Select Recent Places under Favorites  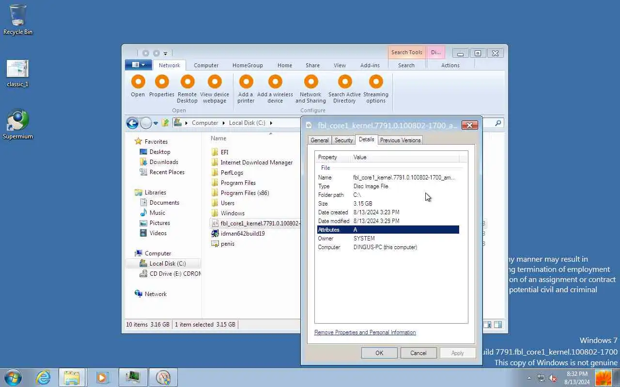162,172
